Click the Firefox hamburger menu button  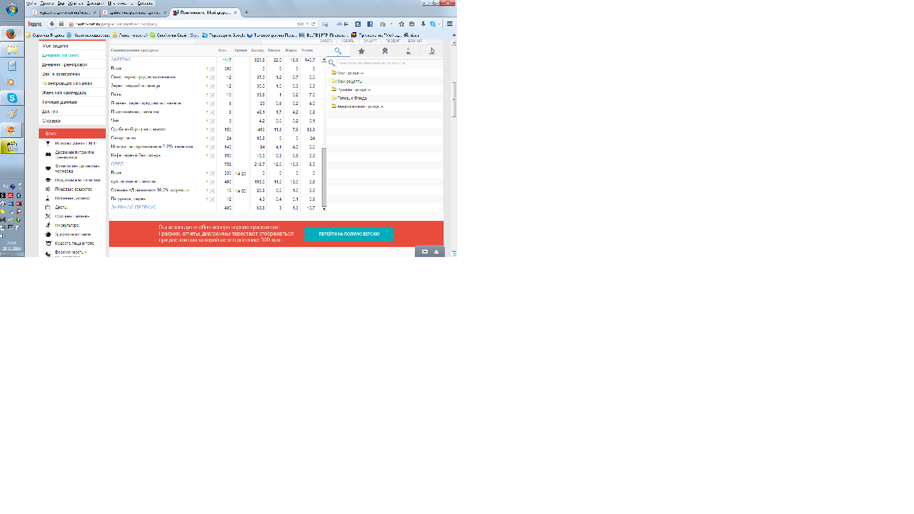pyautogui.click(x=450, y=23)
